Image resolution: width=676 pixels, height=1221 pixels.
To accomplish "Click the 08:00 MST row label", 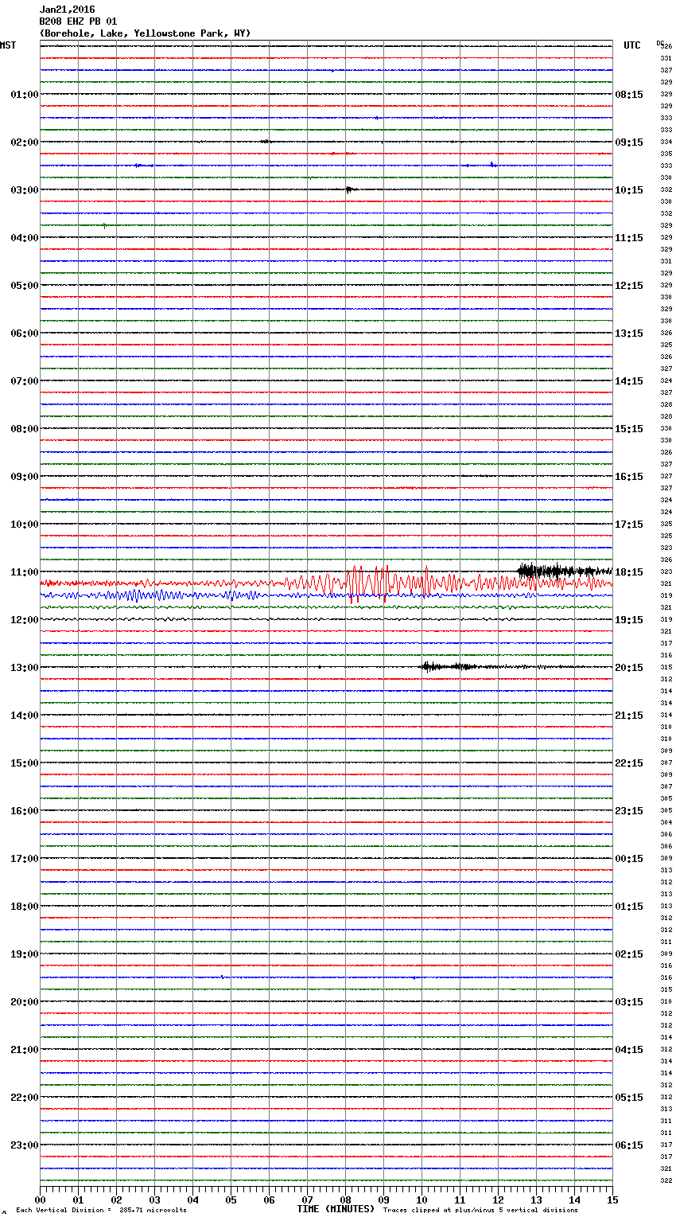I will [24, 429].
